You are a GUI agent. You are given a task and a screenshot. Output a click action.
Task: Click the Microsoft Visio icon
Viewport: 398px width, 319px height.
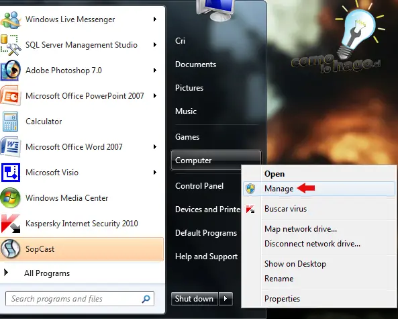[11, 173]
